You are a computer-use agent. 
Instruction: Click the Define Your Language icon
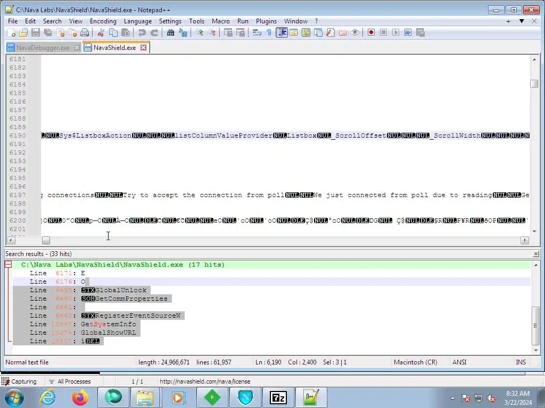[x=293, y=32]
